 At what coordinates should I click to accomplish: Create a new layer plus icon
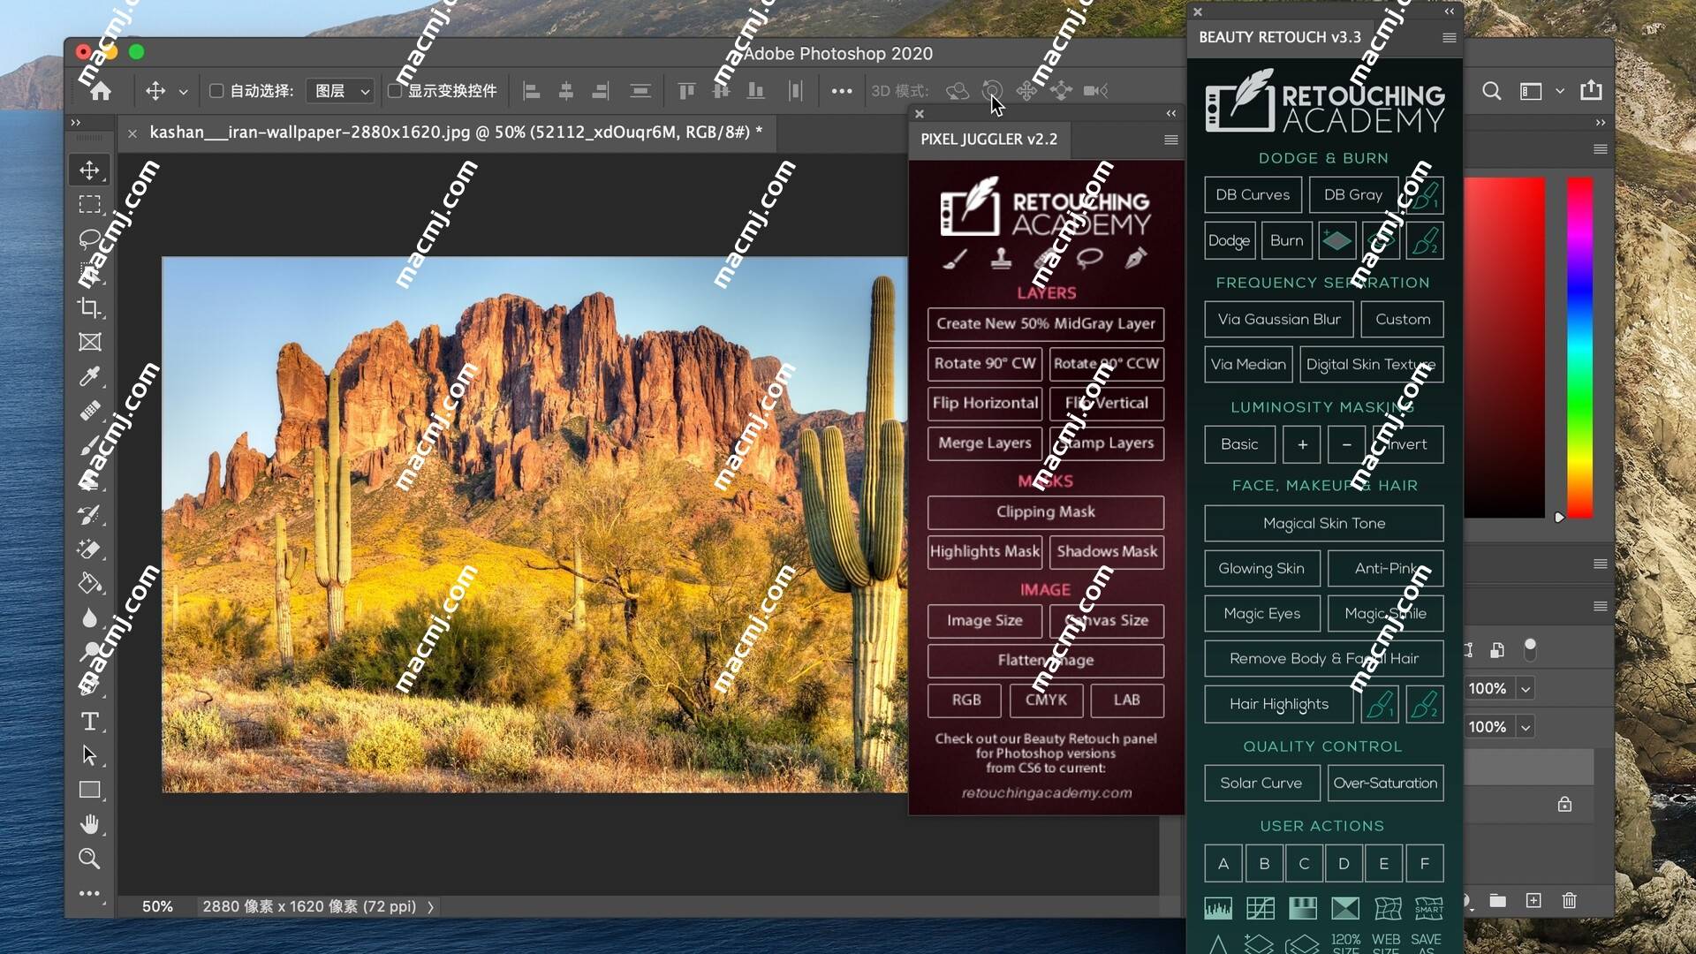click(1533, 900)
